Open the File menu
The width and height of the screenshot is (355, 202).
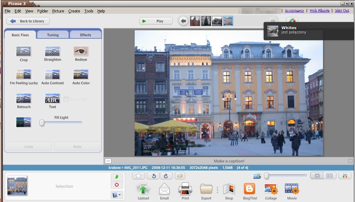[x=7, y=11]
